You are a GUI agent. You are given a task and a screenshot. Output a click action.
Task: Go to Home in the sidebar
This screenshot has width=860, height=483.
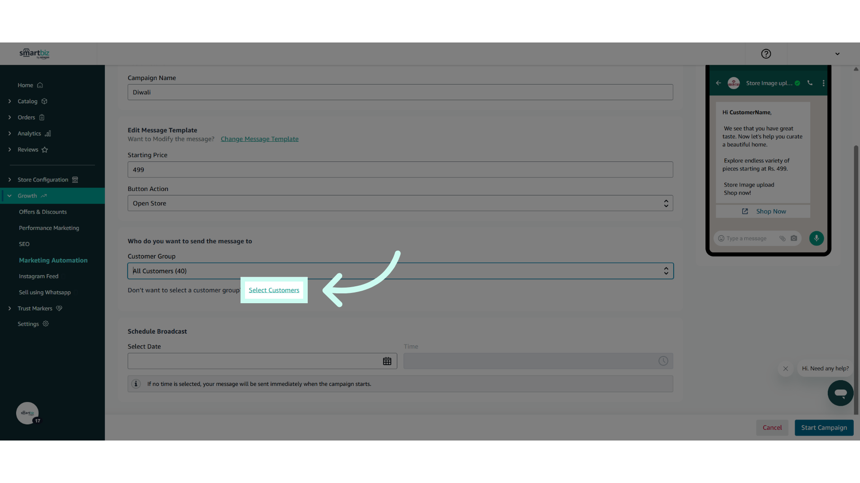pos(26,85)
